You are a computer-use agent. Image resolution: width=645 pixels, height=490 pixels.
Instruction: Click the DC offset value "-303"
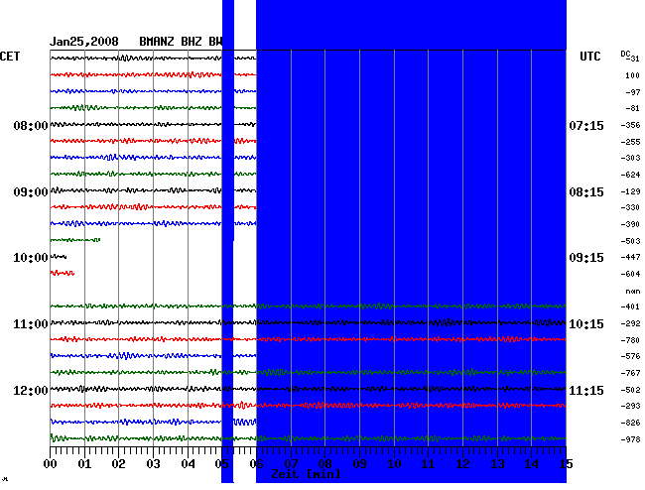coord(630,158)
